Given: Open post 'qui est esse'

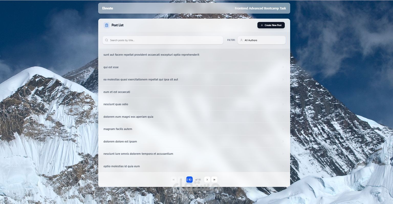Looking at the screenshot, I should pos(194,67).
